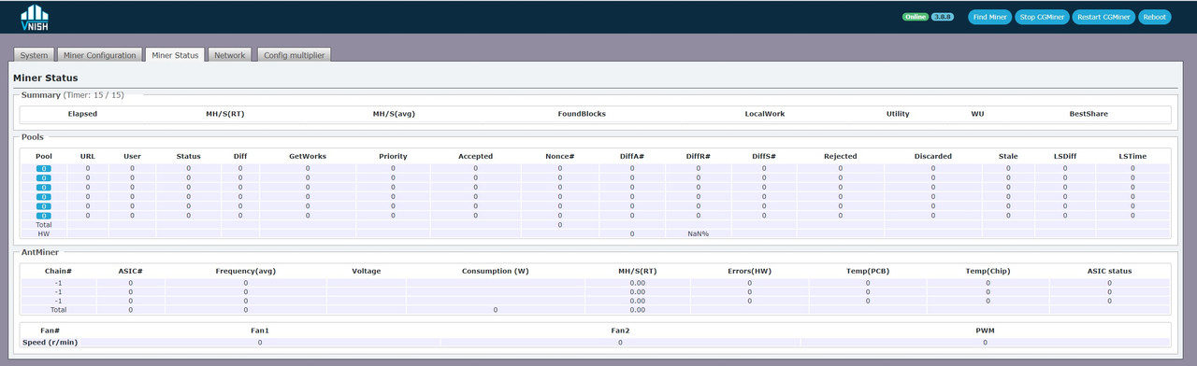The height and width of the screenshot is (366, 1197).
Task: Click the Stale column header
Action: coord(1008,156)
